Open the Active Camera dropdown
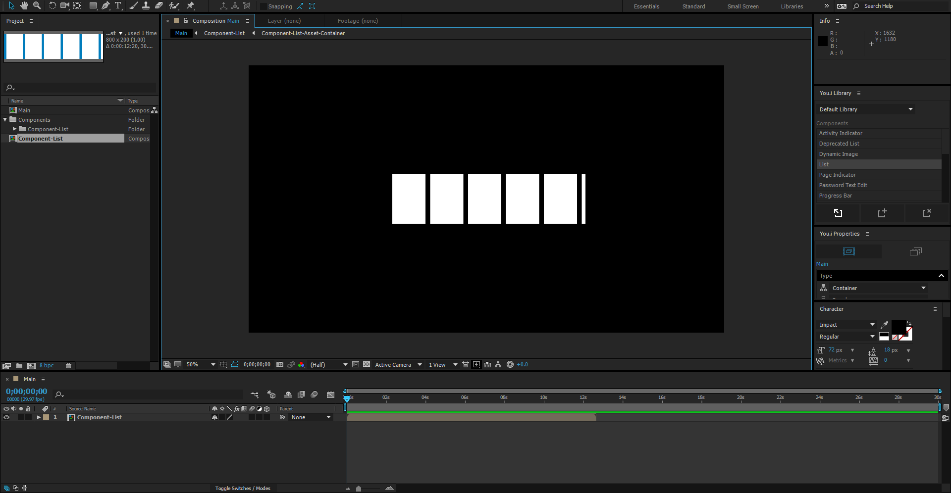 coord(398,365)
